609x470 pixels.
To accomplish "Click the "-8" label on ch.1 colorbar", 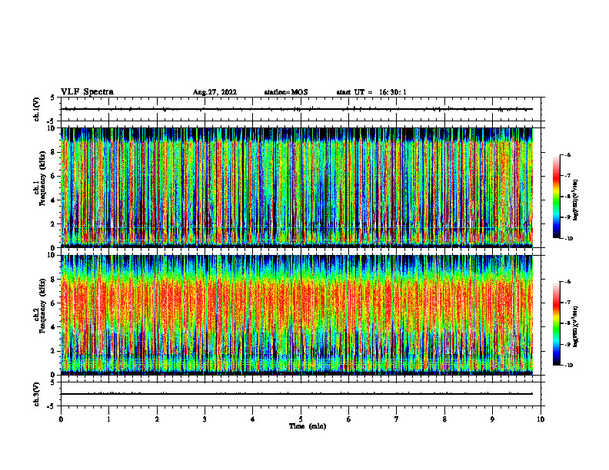I will point(567,197).
